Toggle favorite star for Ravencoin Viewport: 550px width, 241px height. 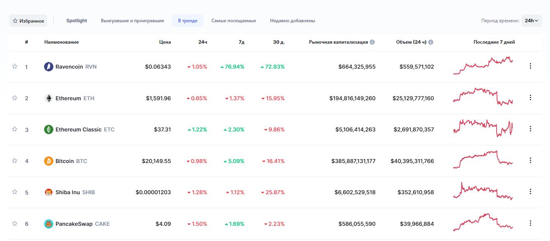15,66
